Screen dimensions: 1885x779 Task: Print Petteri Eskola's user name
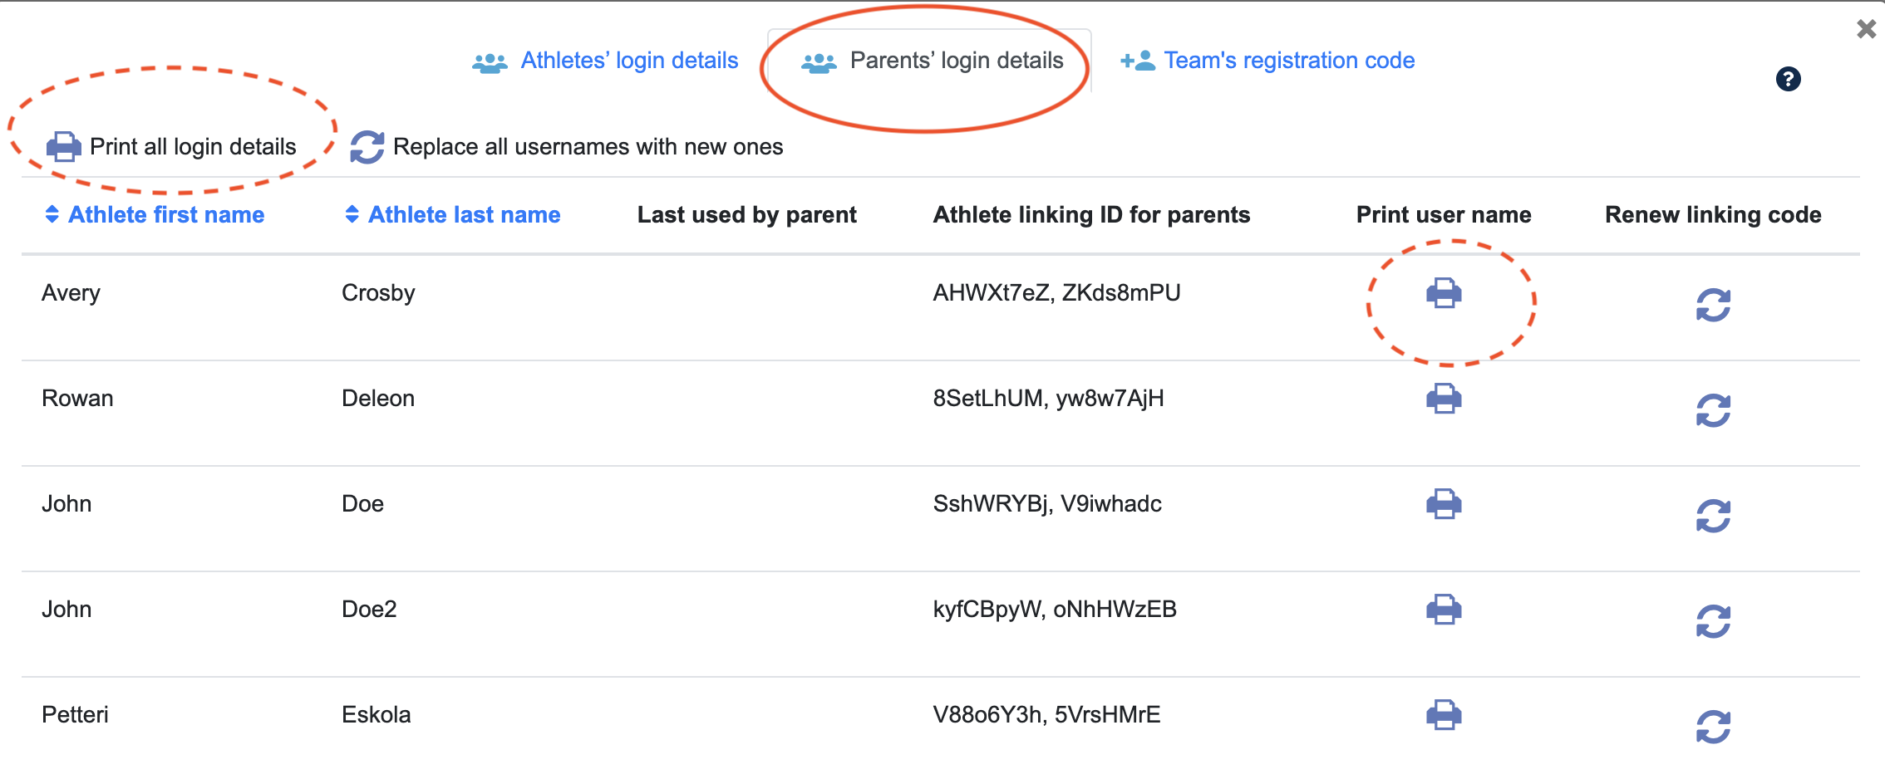pyautogui.click(x=1444, y=715)
